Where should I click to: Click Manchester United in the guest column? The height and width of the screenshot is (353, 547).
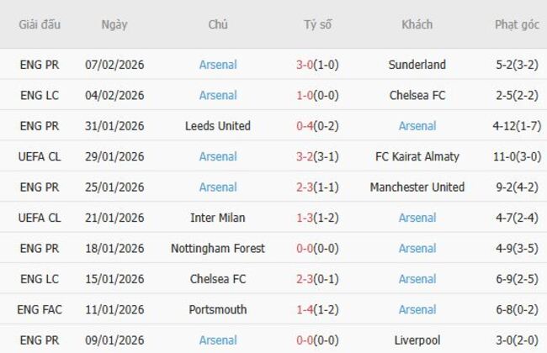417,187
